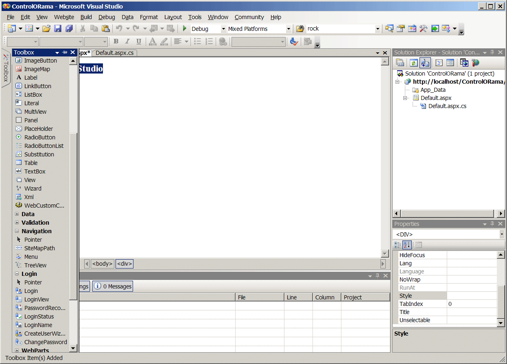507x364 pixels.
Task: Expand the Validation toolbox group
Action: 17,223
